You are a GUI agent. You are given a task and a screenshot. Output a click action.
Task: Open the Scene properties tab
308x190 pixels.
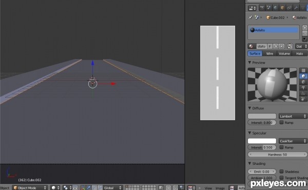268,8
